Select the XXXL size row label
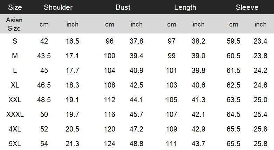The height and width of the screenshot is (150, 274). click(x=15, y=114)
